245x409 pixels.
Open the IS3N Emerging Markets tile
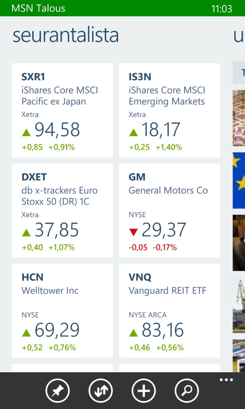click(x=169, y=110)
